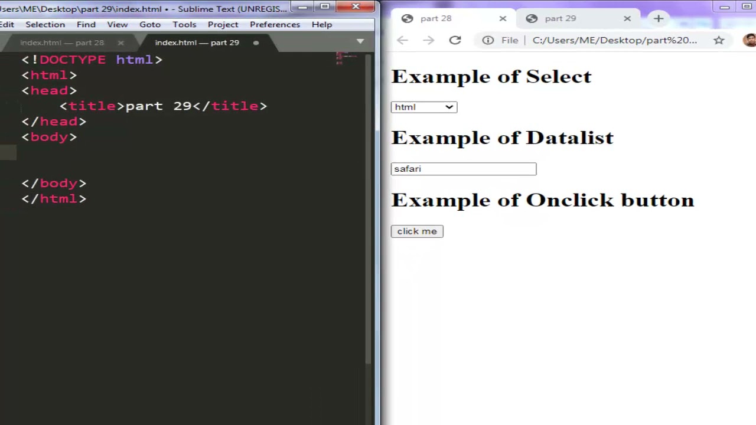
Task: Open the Selection menu
Action: (x=45, y=24)
